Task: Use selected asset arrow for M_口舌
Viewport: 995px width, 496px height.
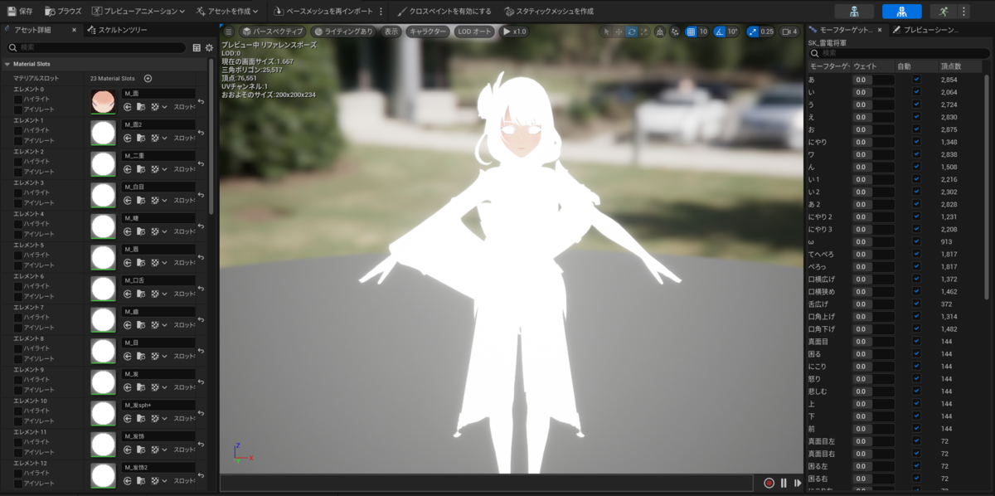Action: click(128, 294)
